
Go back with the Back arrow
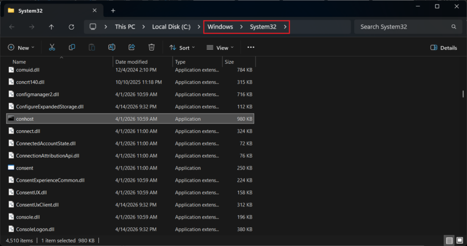click(12, 27)
